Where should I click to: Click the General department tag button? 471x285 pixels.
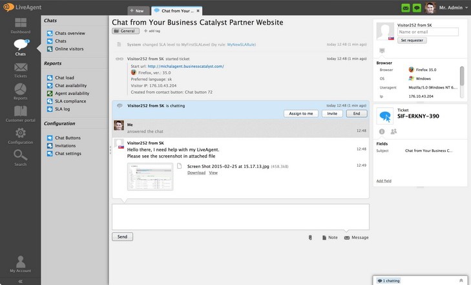coord(125,31)
